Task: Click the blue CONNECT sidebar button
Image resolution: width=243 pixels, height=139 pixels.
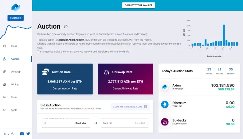Action: pyautogui.click(x=15, y=18)
